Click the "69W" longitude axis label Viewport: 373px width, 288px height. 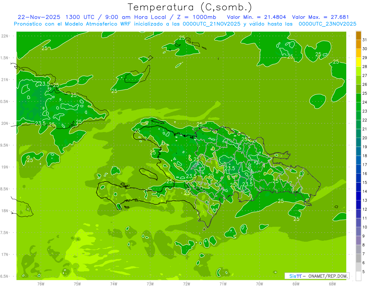[296, 284]
